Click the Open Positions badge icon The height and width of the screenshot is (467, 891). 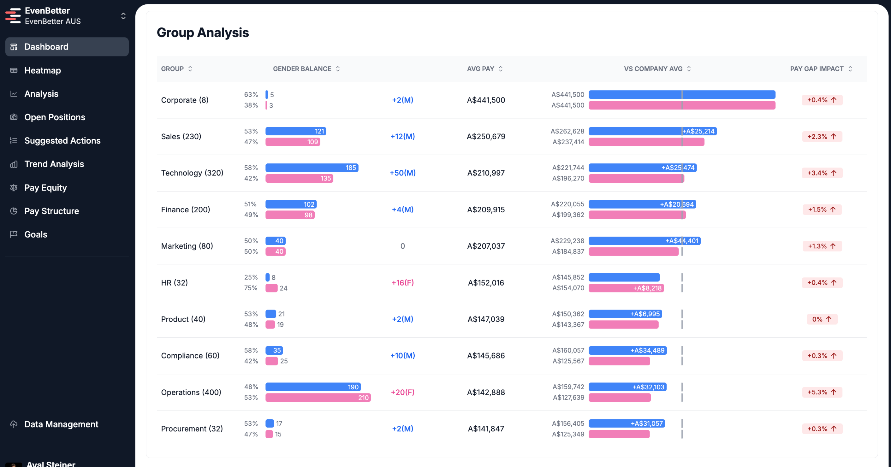(14, 117)
